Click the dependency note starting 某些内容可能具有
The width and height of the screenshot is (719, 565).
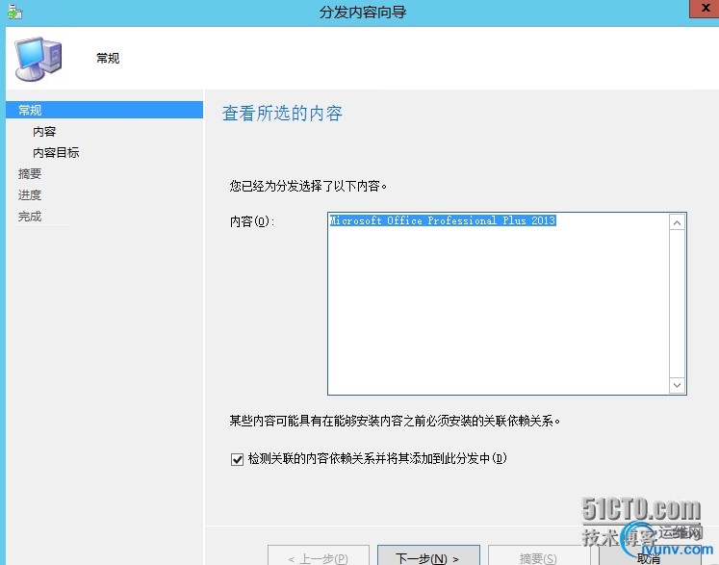395,421
